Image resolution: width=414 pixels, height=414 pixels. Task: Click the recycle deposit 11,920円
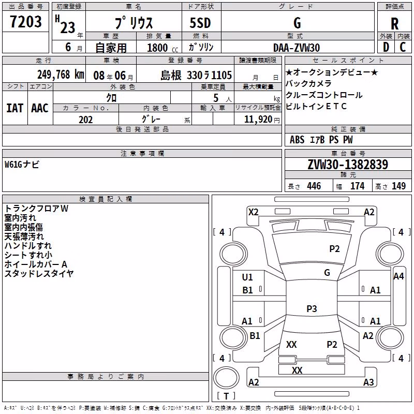tap(262, 120)
